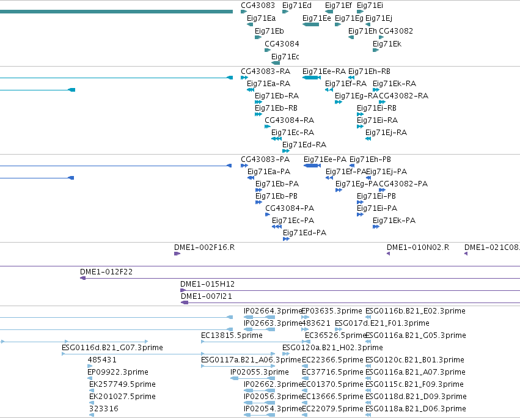Click the Eig71Ea-PA protein label
Viewport: 520px width, 418px height.
269,172
